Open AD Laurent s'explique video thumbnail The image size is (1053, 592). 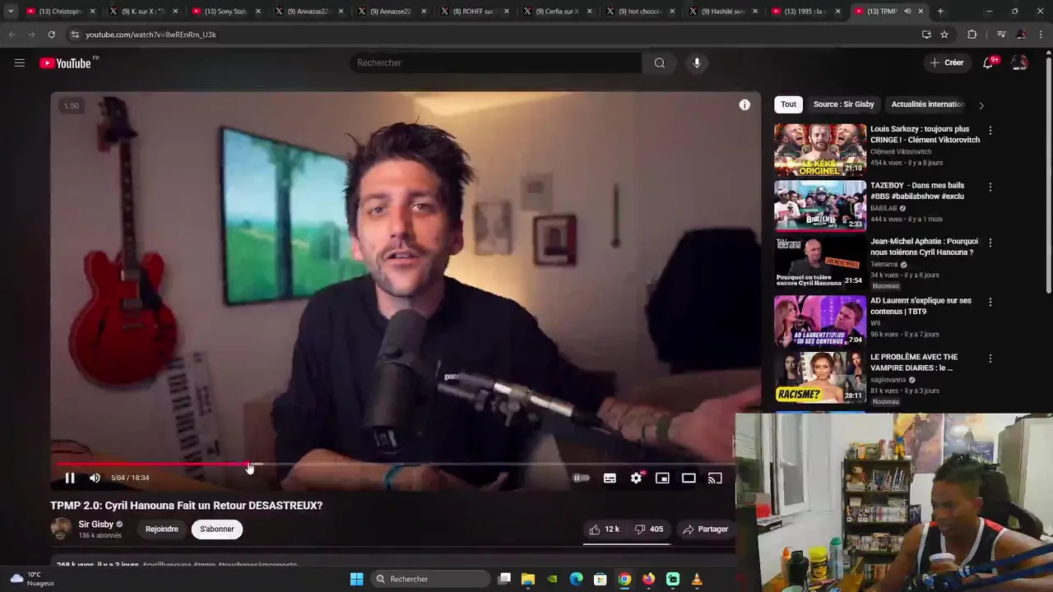(x=820, y=321)
